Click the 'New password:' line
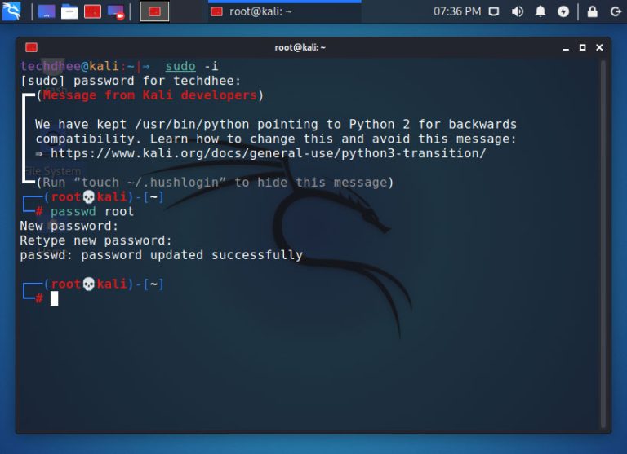 tap(69, 226)
